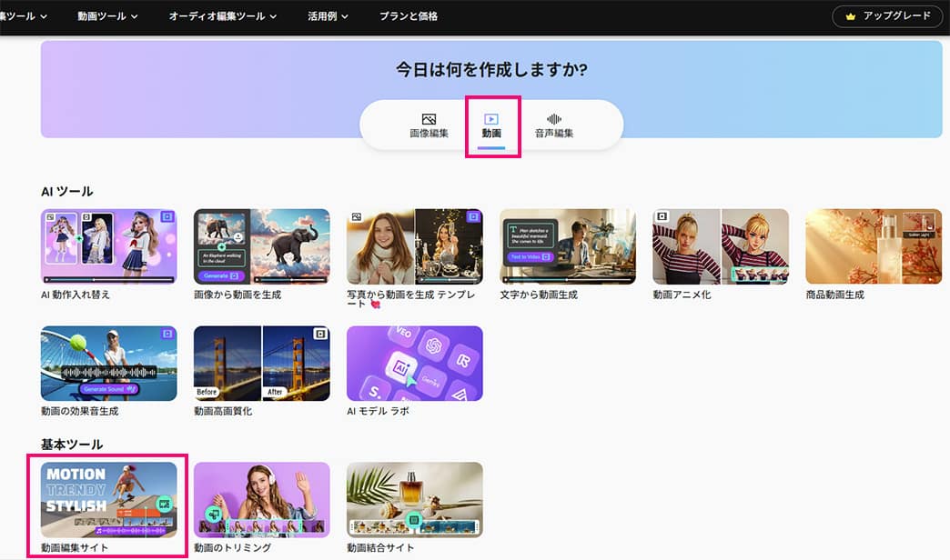Click the 動画編集サイト label
Viewport: 950px width, 560px height.
click(75, 548)
